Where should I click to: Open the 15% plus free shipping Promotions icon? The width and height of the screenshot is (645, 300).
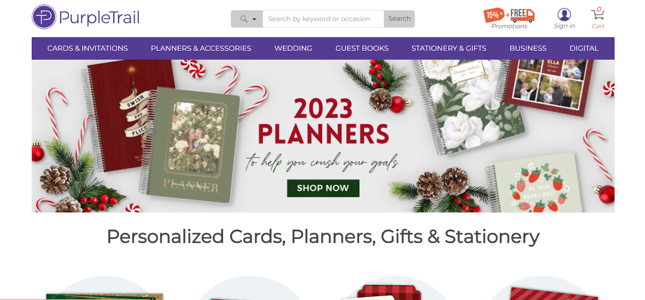pos(509,15)
